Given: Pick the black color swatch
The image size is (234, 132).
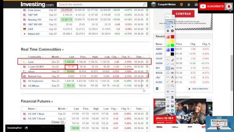Looking at the screenshot, I should point(173,54).
